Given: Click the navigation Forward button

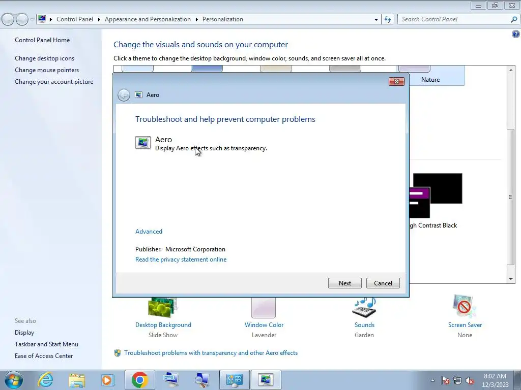Looking at the screenshot, I should pos(22,20).
